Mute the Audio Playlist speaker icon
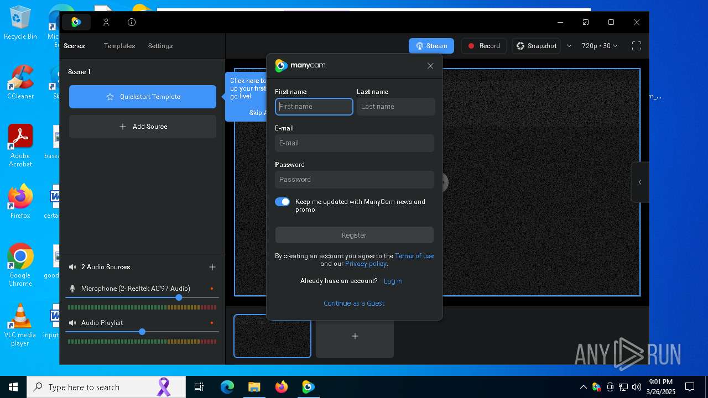Viewport: 708px width, 398px height. [72, 323]
